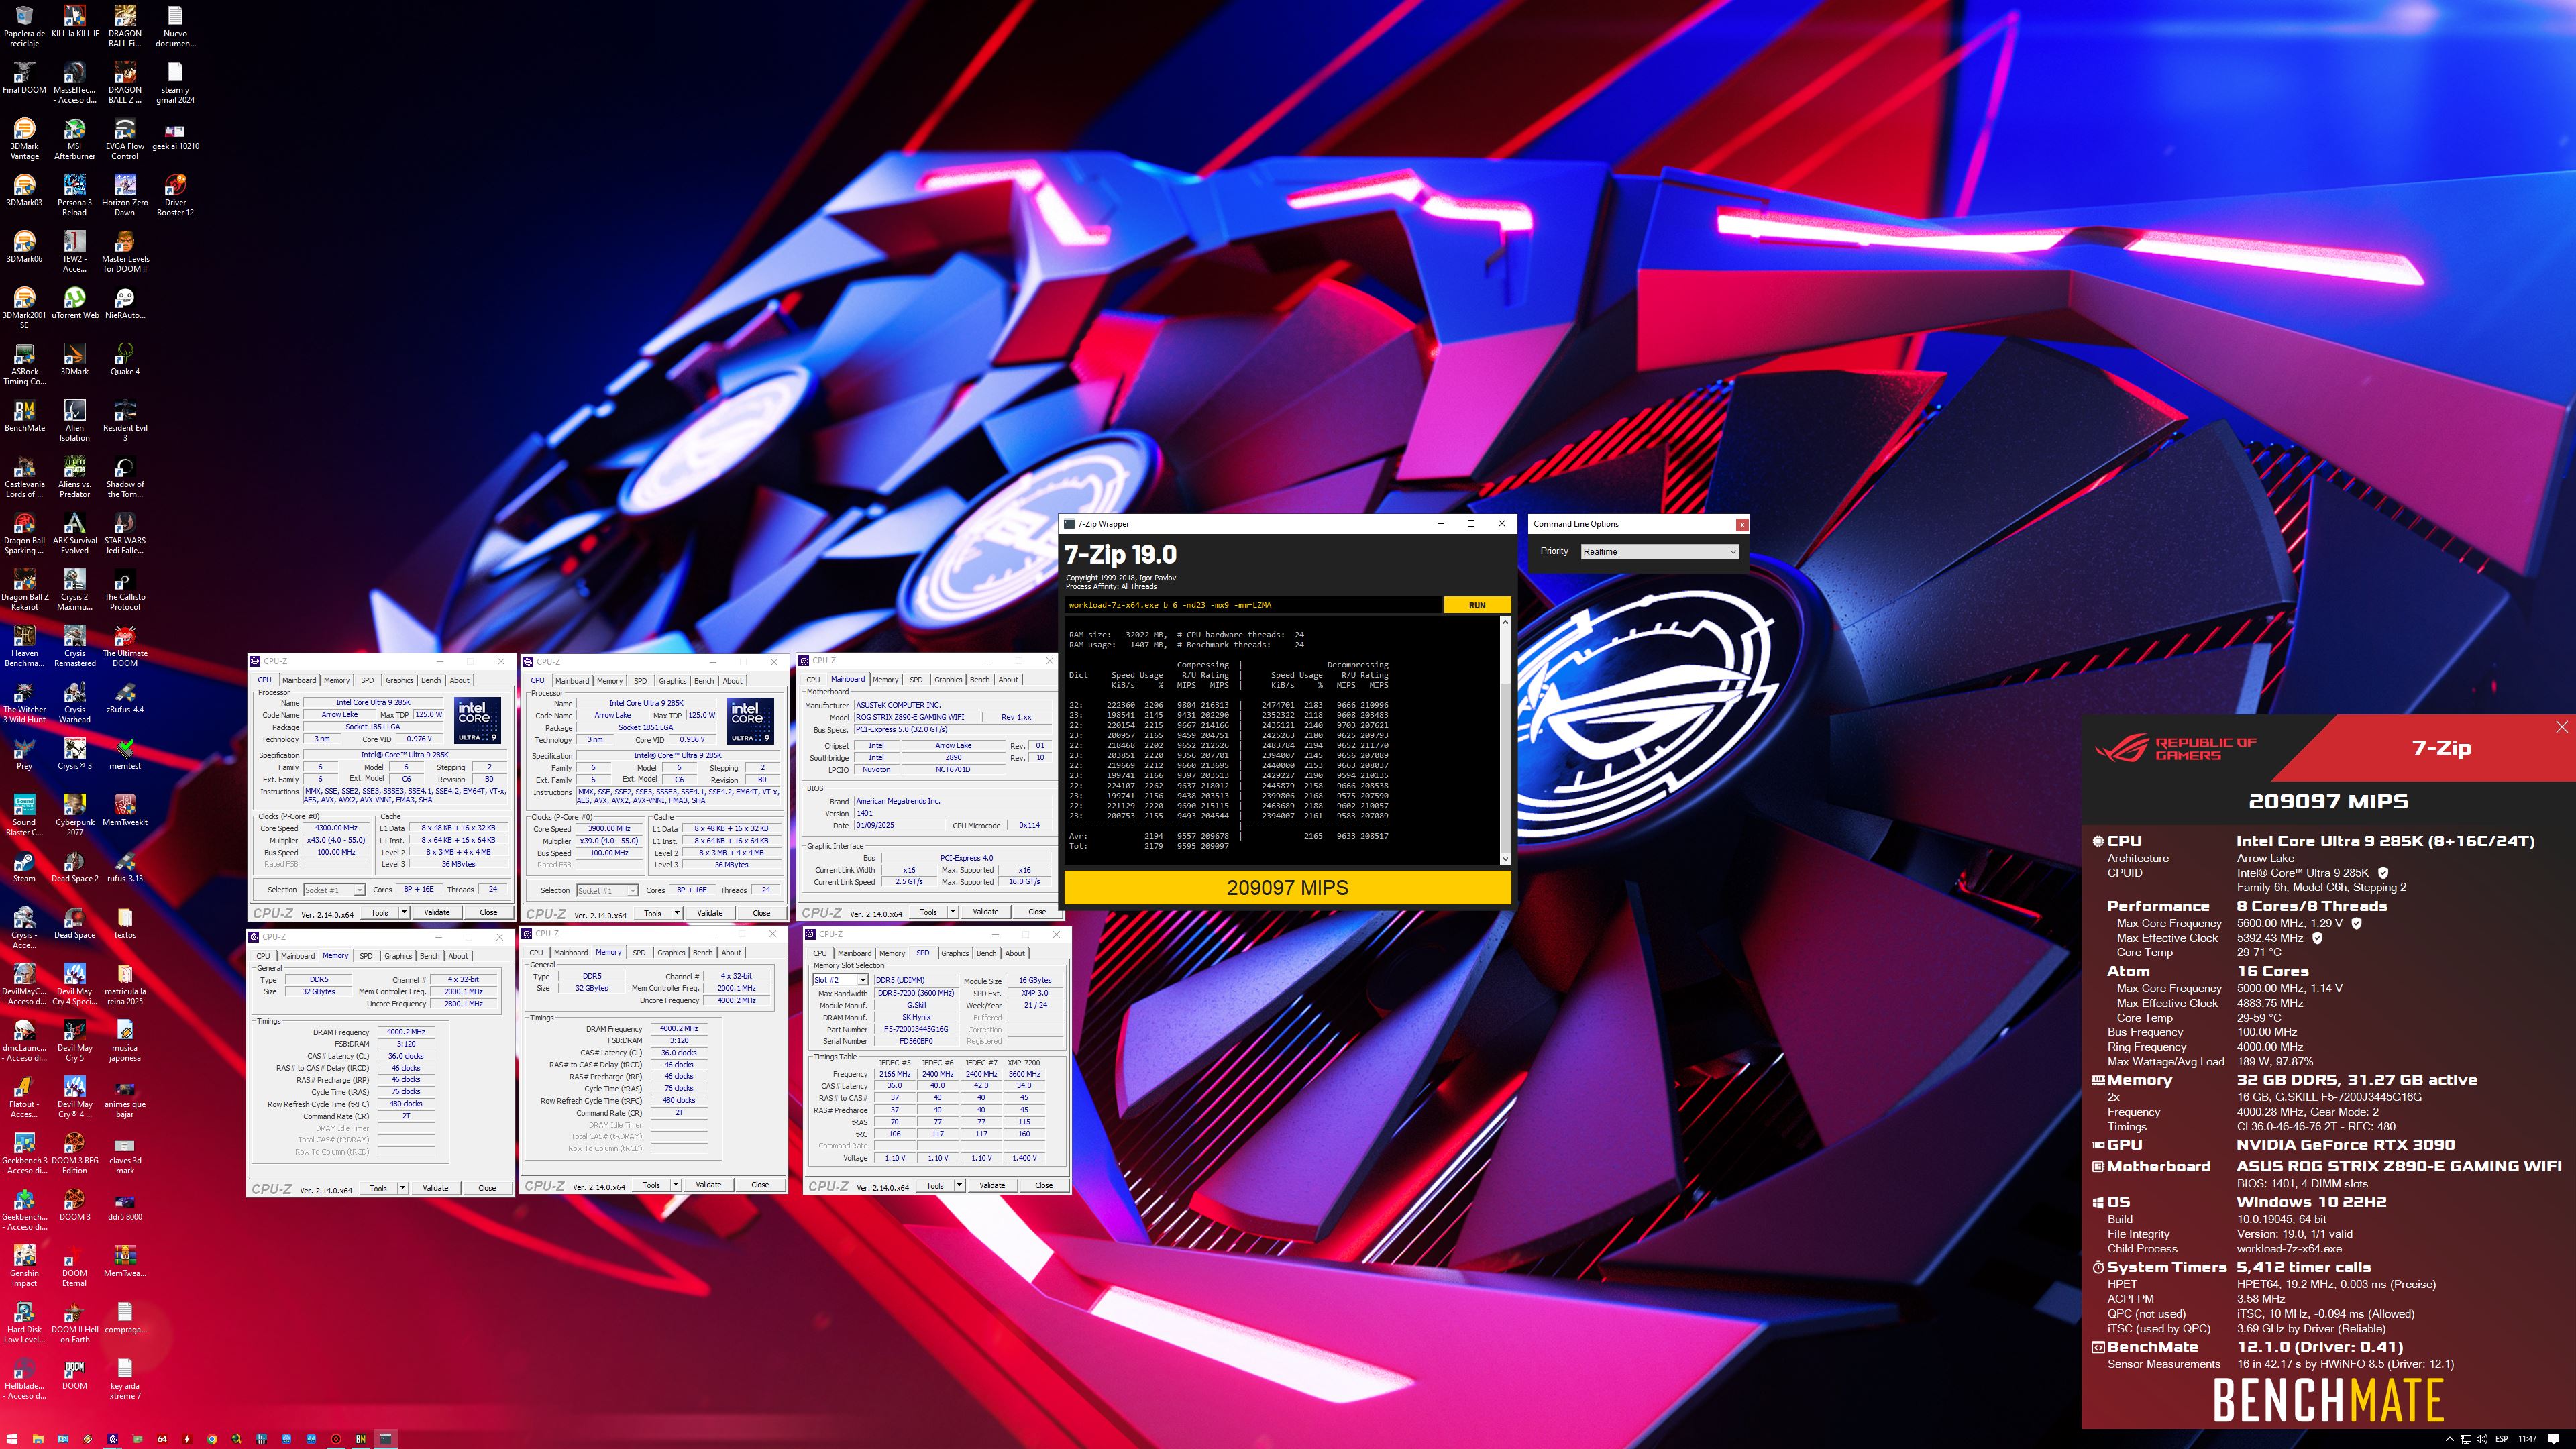
Task: Close the Command Line Options window
Action: point(1742,524)
